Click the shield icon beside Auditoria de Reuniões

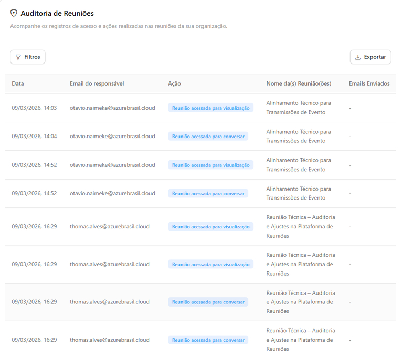tap(14, 13)
